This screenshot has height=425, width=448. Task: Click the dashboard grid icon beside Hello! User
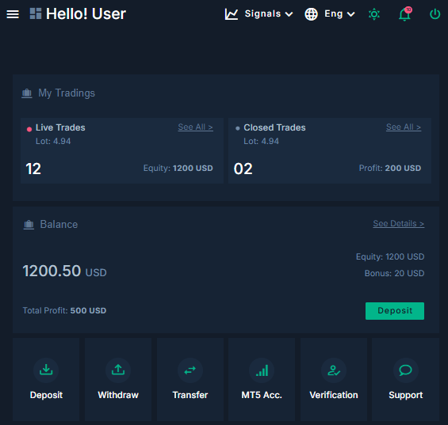pyautogui.click(x=36, y=13)
